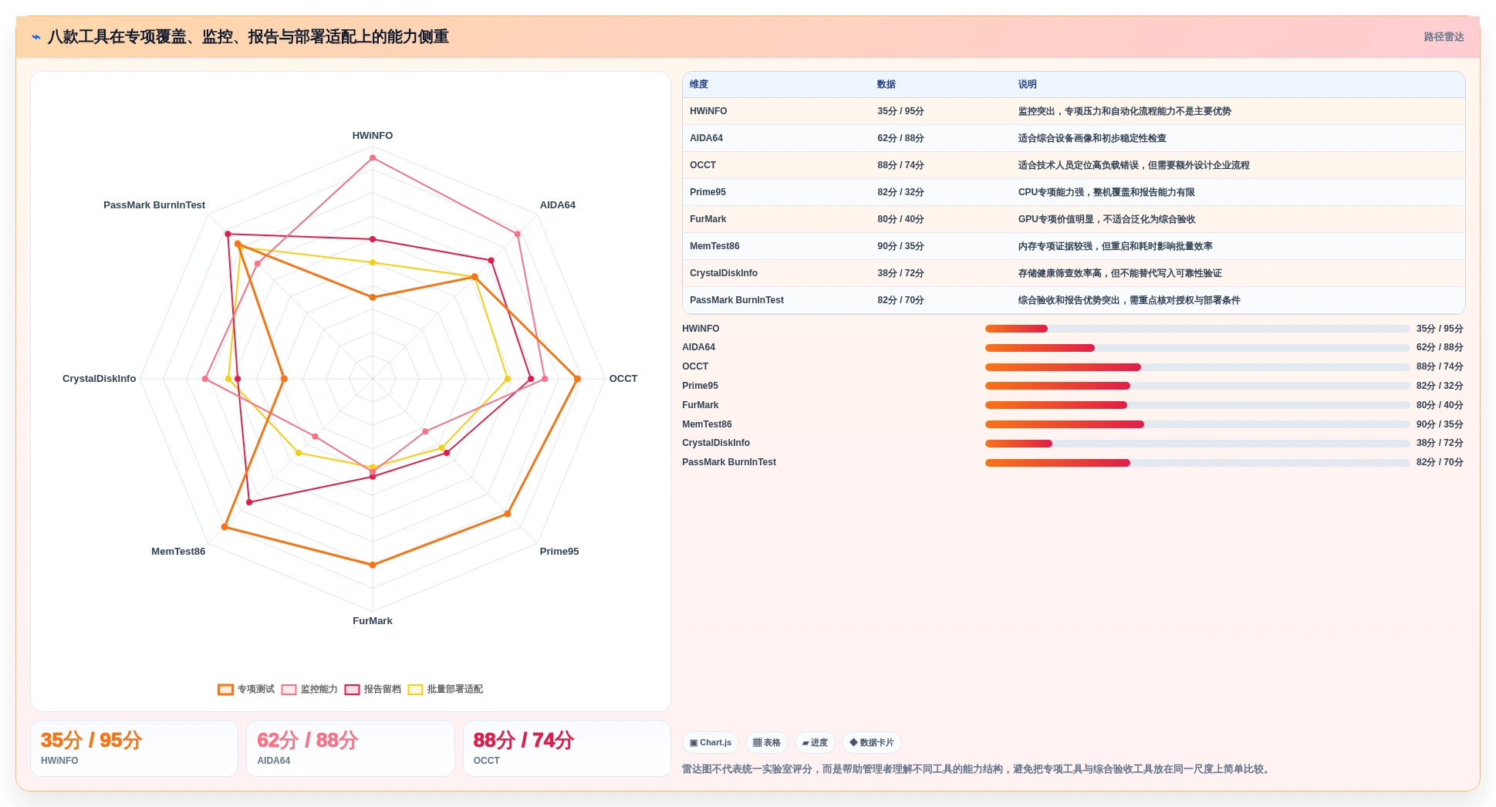This screenshot has height=807, width=1496.
Task: Click the MemTest86 progress bar
Action: tap(1197, 424)
